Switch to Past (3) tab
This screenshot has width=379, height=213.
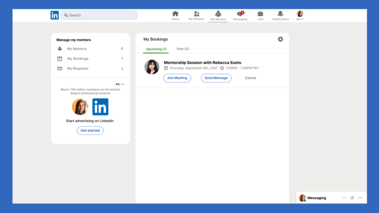[183, 49]
